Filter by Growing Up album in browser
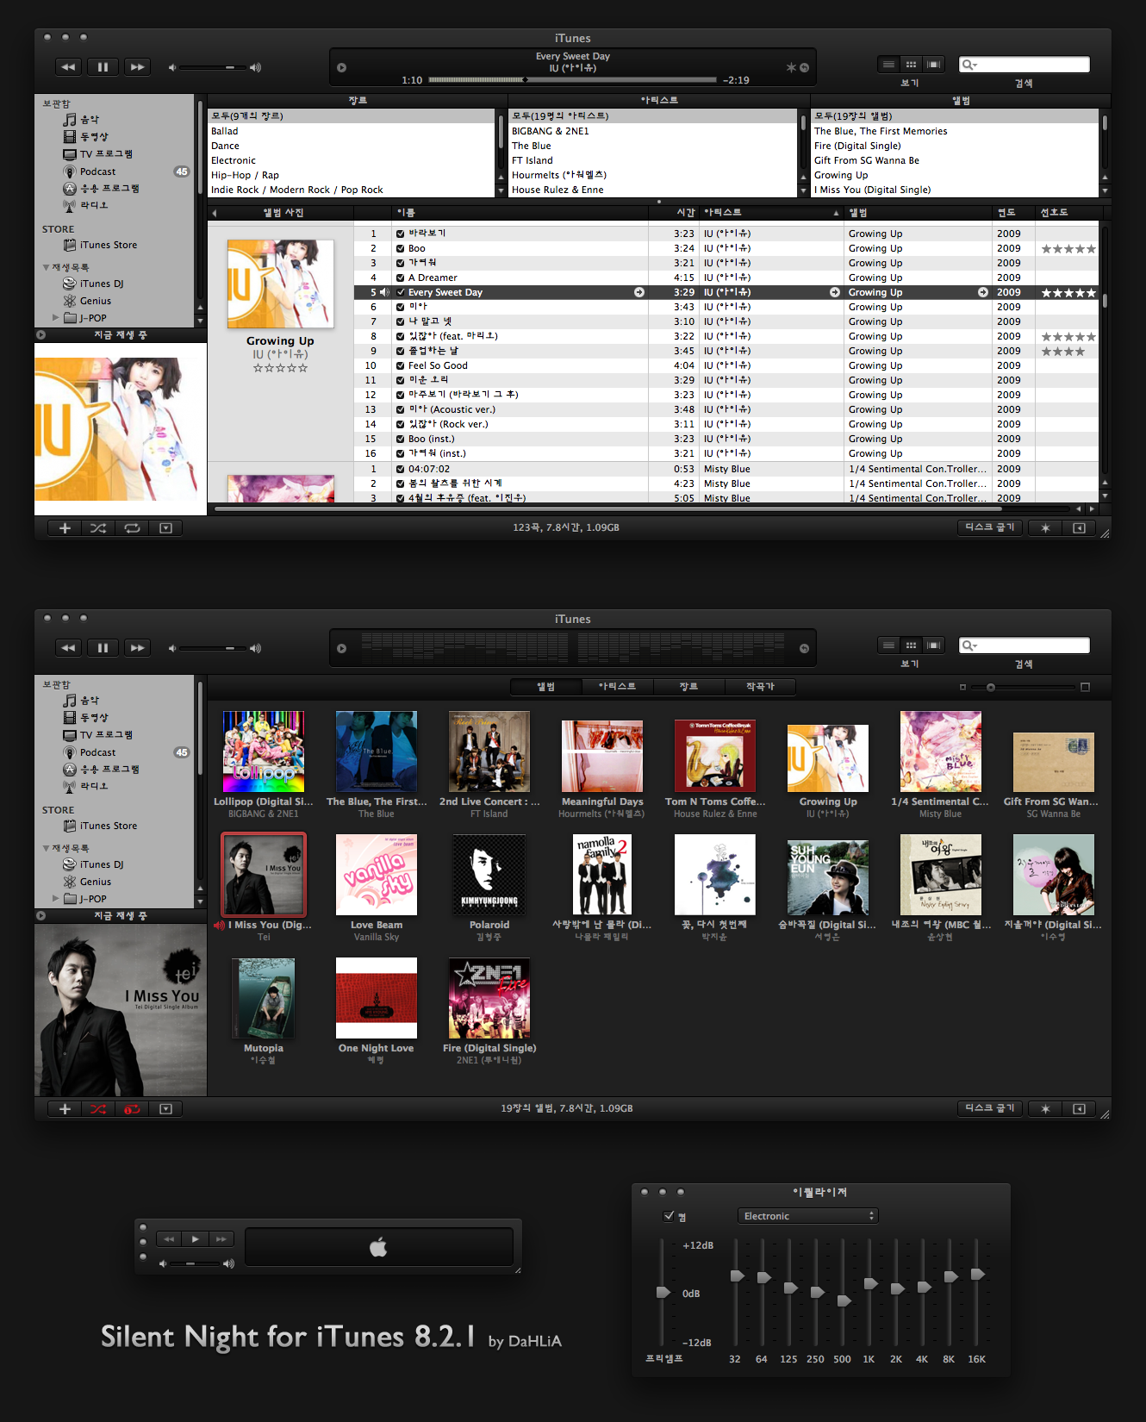Image resolution: width=1146 pixels, height=1422 pixels. click(x=955, y=175)
